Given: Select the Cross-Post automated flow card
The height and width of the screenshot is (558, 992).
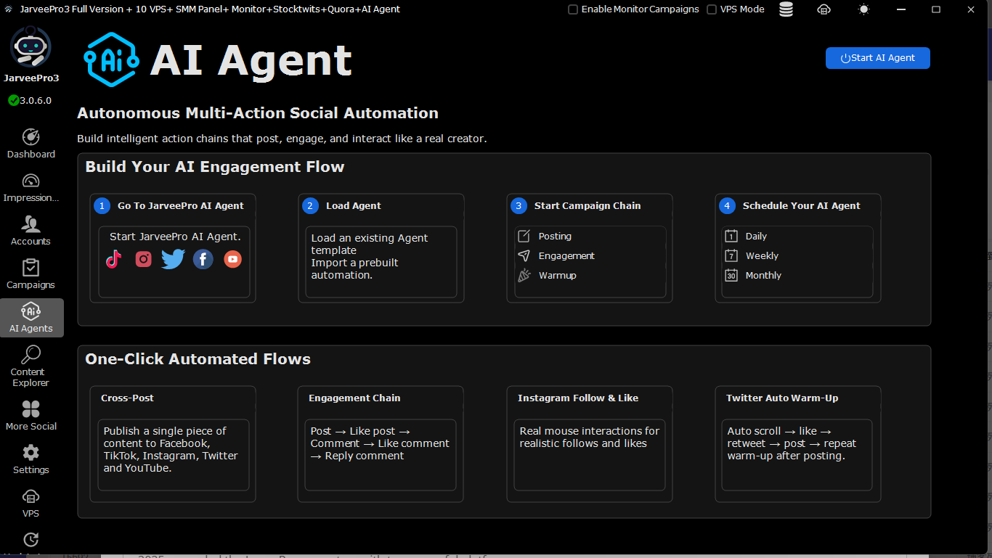Looking at the screenshot, I should click(173, 443).
